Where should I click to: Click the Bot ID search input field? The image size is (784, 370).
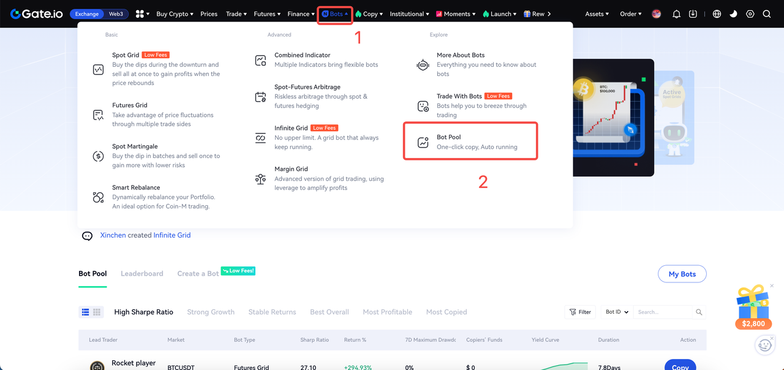663,312
